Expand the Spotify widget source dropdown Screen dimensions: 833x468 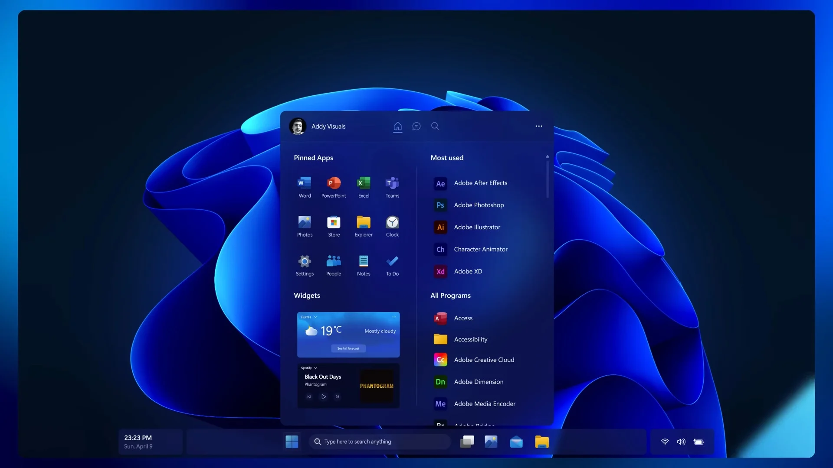pyautogui.click(x=315, y=368)
